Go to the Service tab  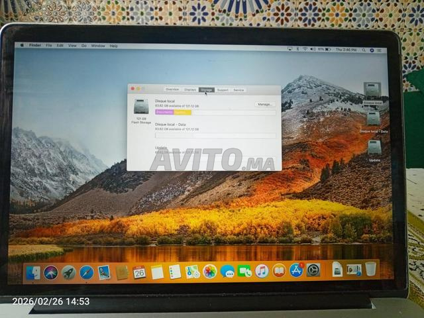(238, 89)
